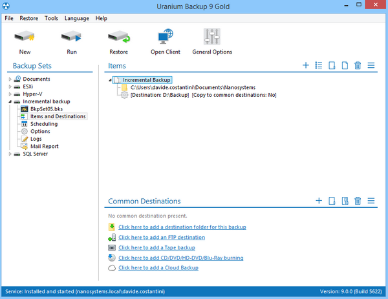Open Scheduling for Incremental backup
388x299 pixels.
pos(44,124)
